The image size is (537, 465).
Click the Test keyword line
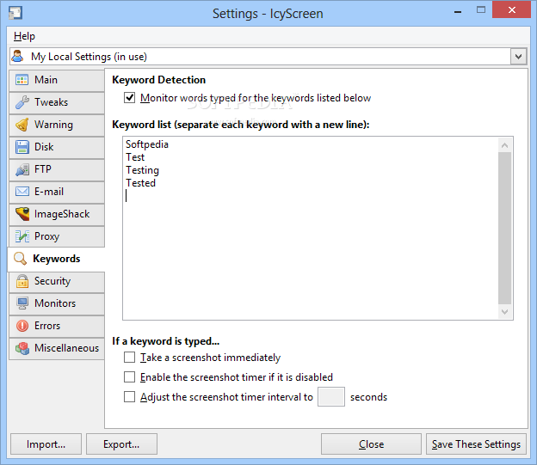point(135,157)
